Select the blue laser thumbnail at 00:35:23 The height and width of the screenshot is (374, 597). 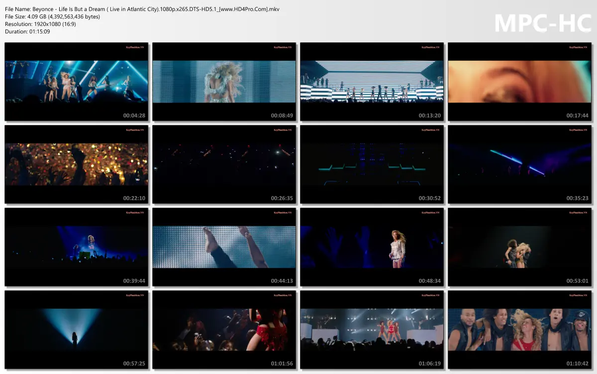520,165
